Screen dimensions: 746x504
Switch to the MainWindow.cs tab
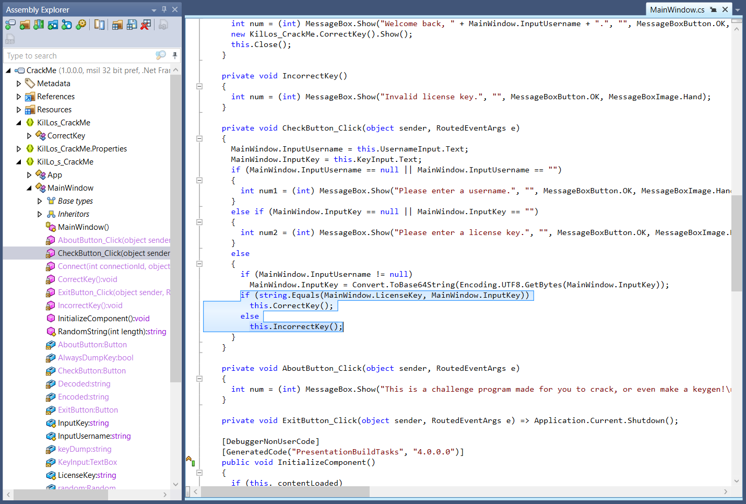point(677,9)
